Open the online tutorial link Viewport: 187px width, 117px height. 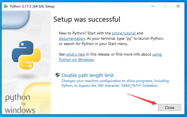coord(123,33)
